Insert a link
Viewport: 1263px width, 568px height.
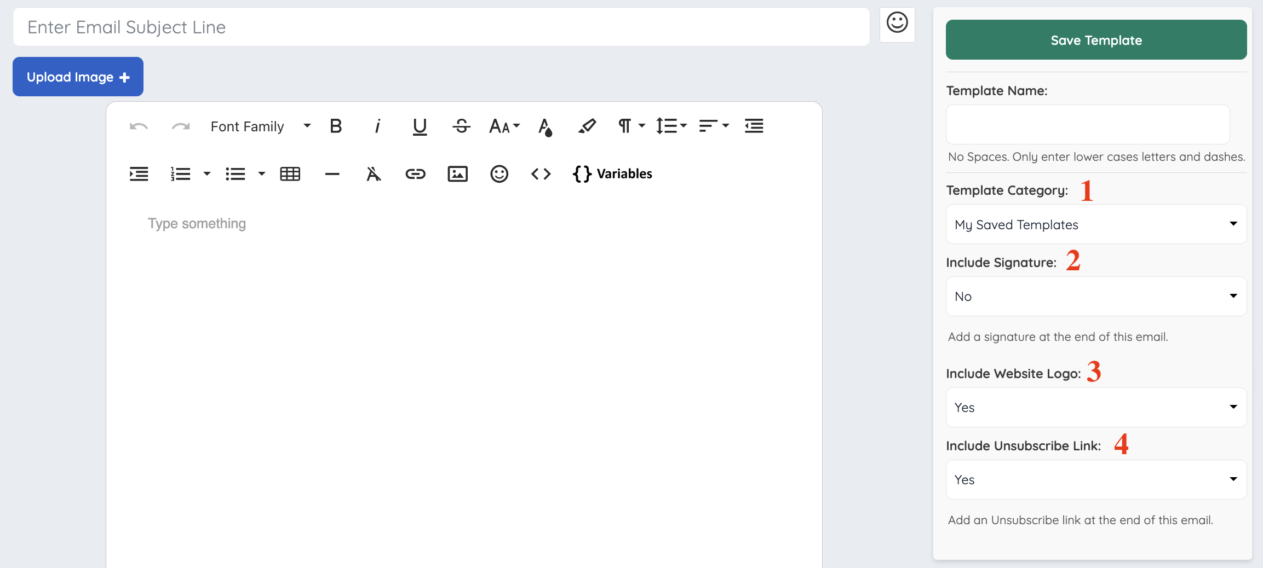coord(415,174)
